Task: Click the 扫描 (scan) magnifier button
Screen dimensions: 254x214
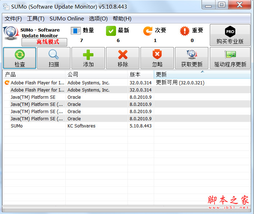Action: click(54, 58)
